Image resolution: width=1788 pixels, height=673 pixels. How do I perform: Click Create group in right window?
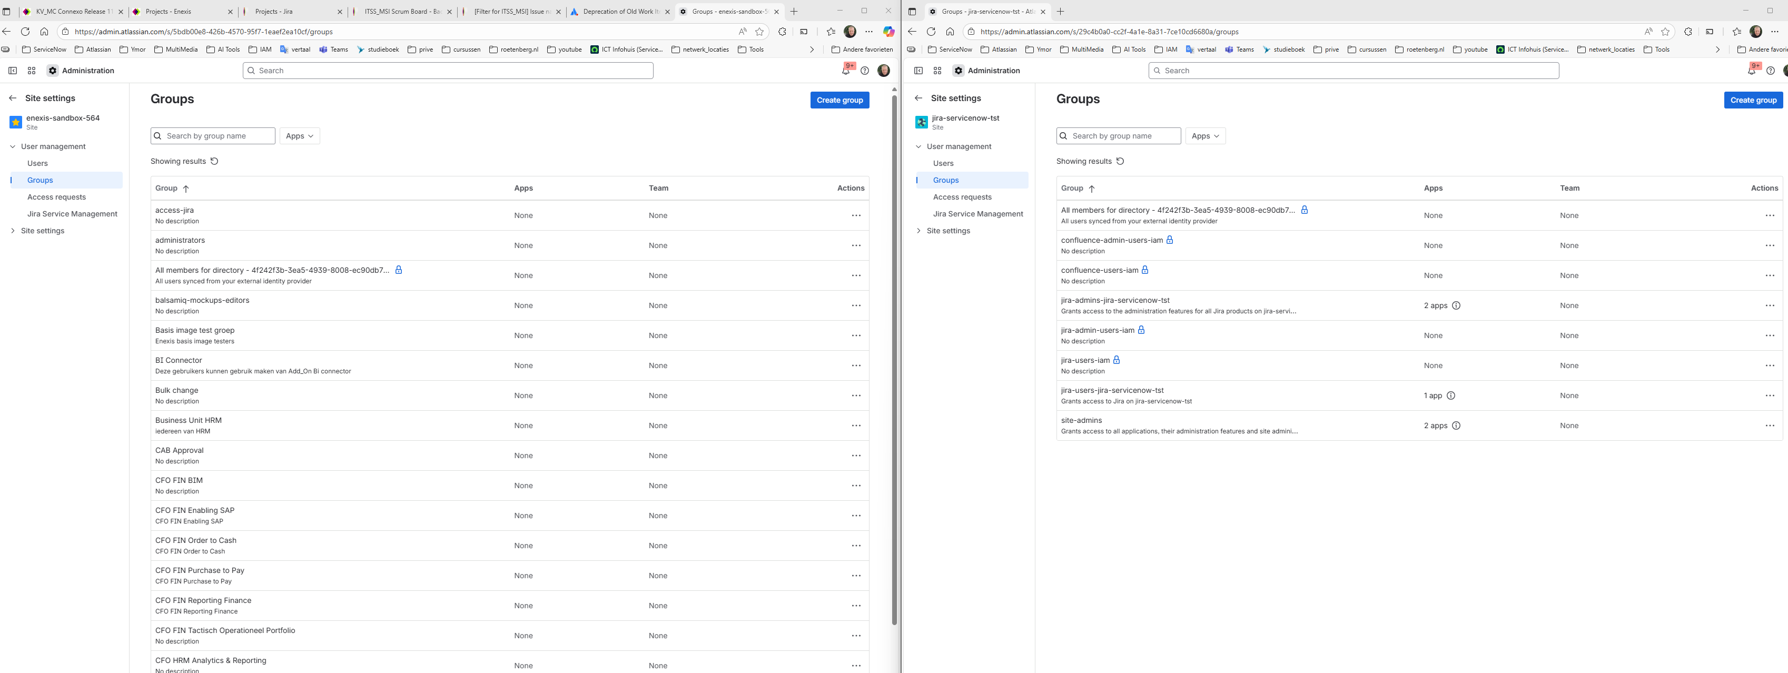click(1753, 100)
